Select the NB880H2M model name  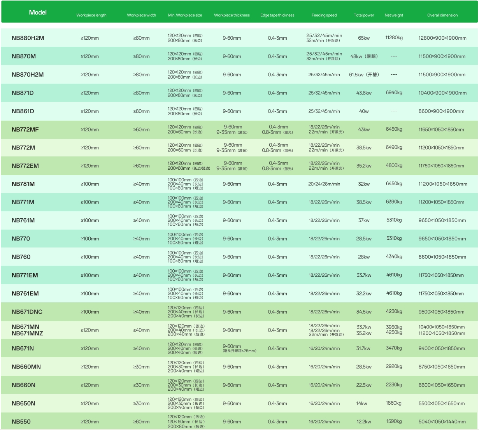28,38
